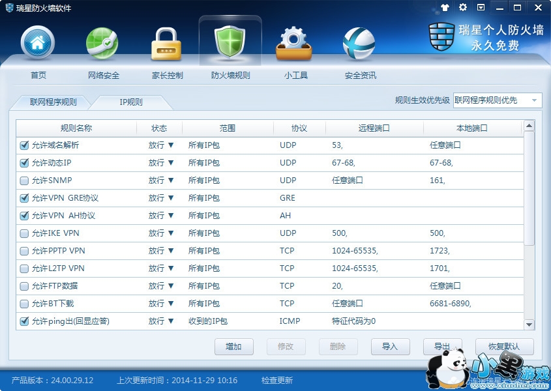The image size is (551, 391).
Task: Click the rules list scroll up arrow
Action: point(529,125)
